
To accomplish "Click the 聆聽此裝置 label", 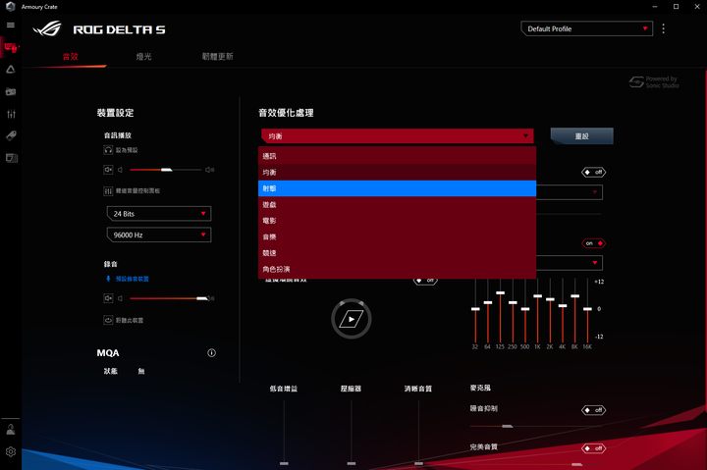I will (130, 320).
